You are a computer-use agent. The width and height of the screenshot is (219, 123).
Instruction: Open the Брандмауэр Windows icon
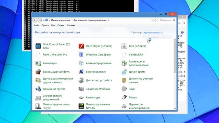(38, 72)
